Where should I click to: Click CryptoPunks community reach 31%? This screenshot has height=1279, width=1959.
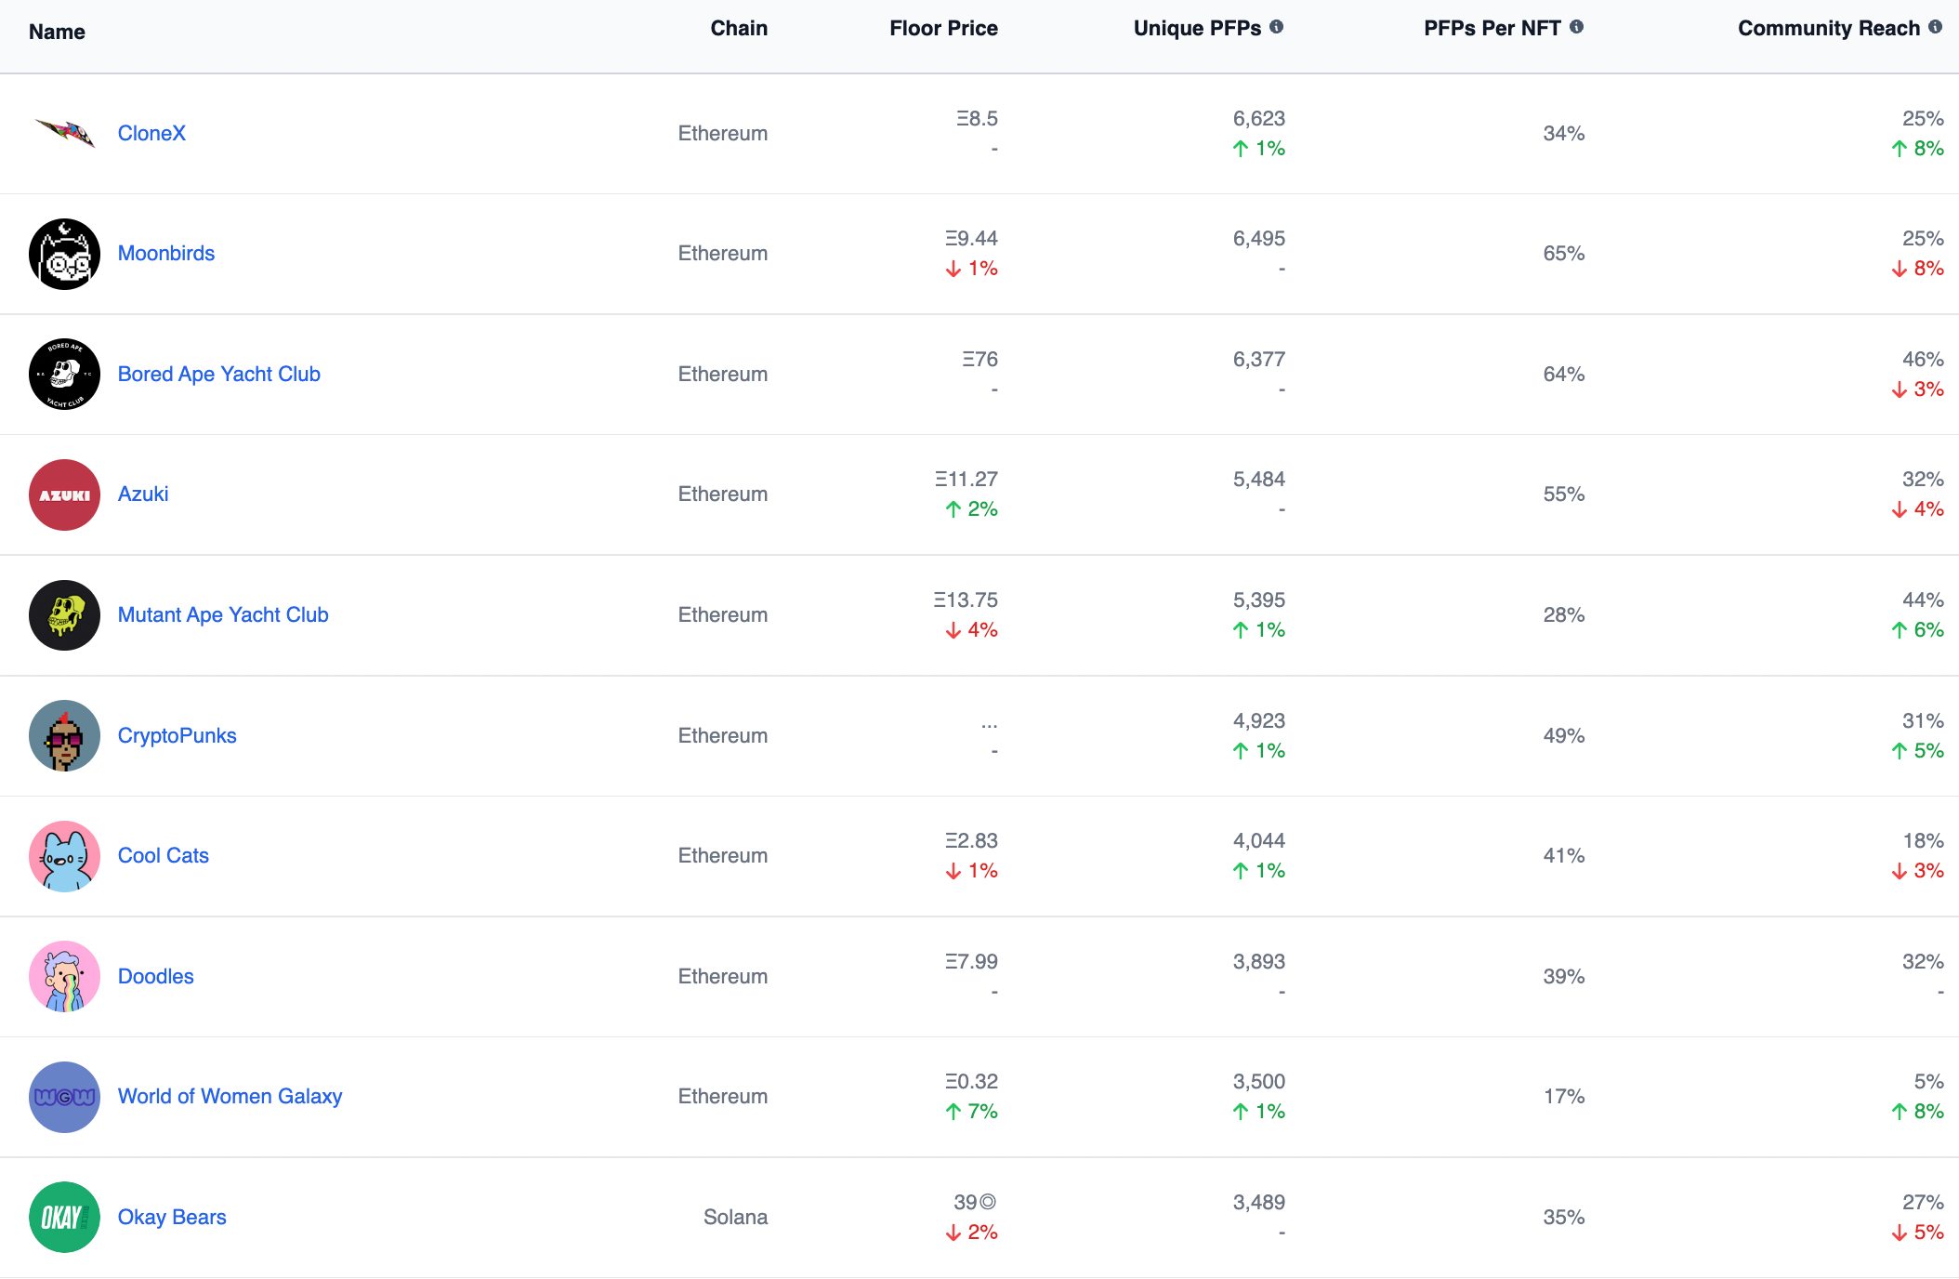(x=1923, y=720)
